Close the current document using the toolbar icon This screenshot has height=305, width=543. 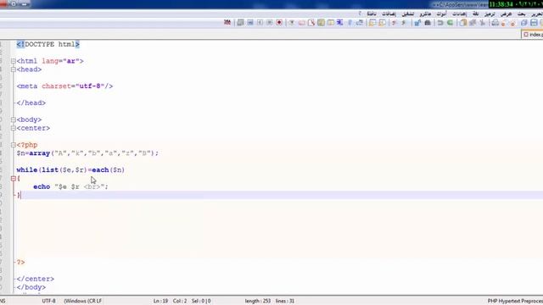[x=512, y=23]
